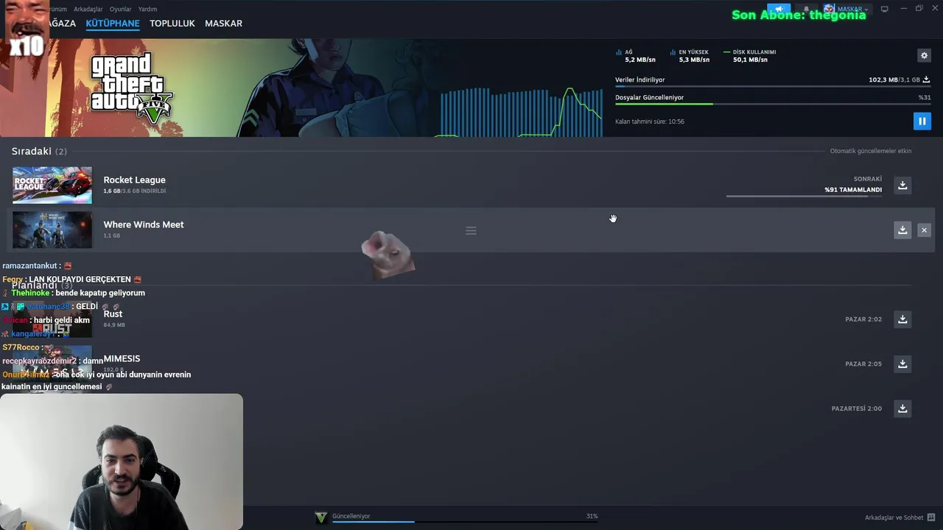Click %91 TAMAMLANDI label

click(x=853, y=190)
